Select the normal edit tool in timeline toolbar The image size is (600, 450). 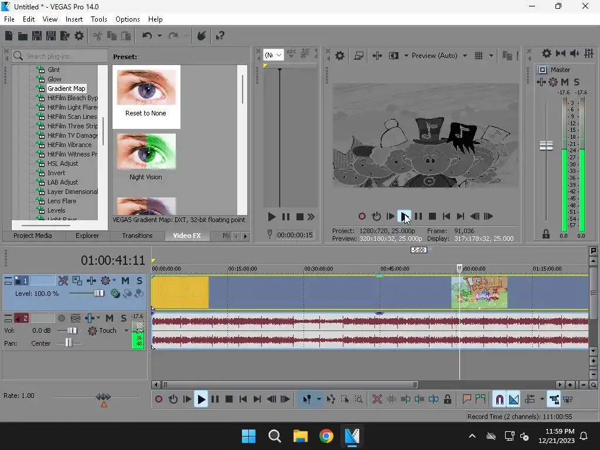point(306,400)
